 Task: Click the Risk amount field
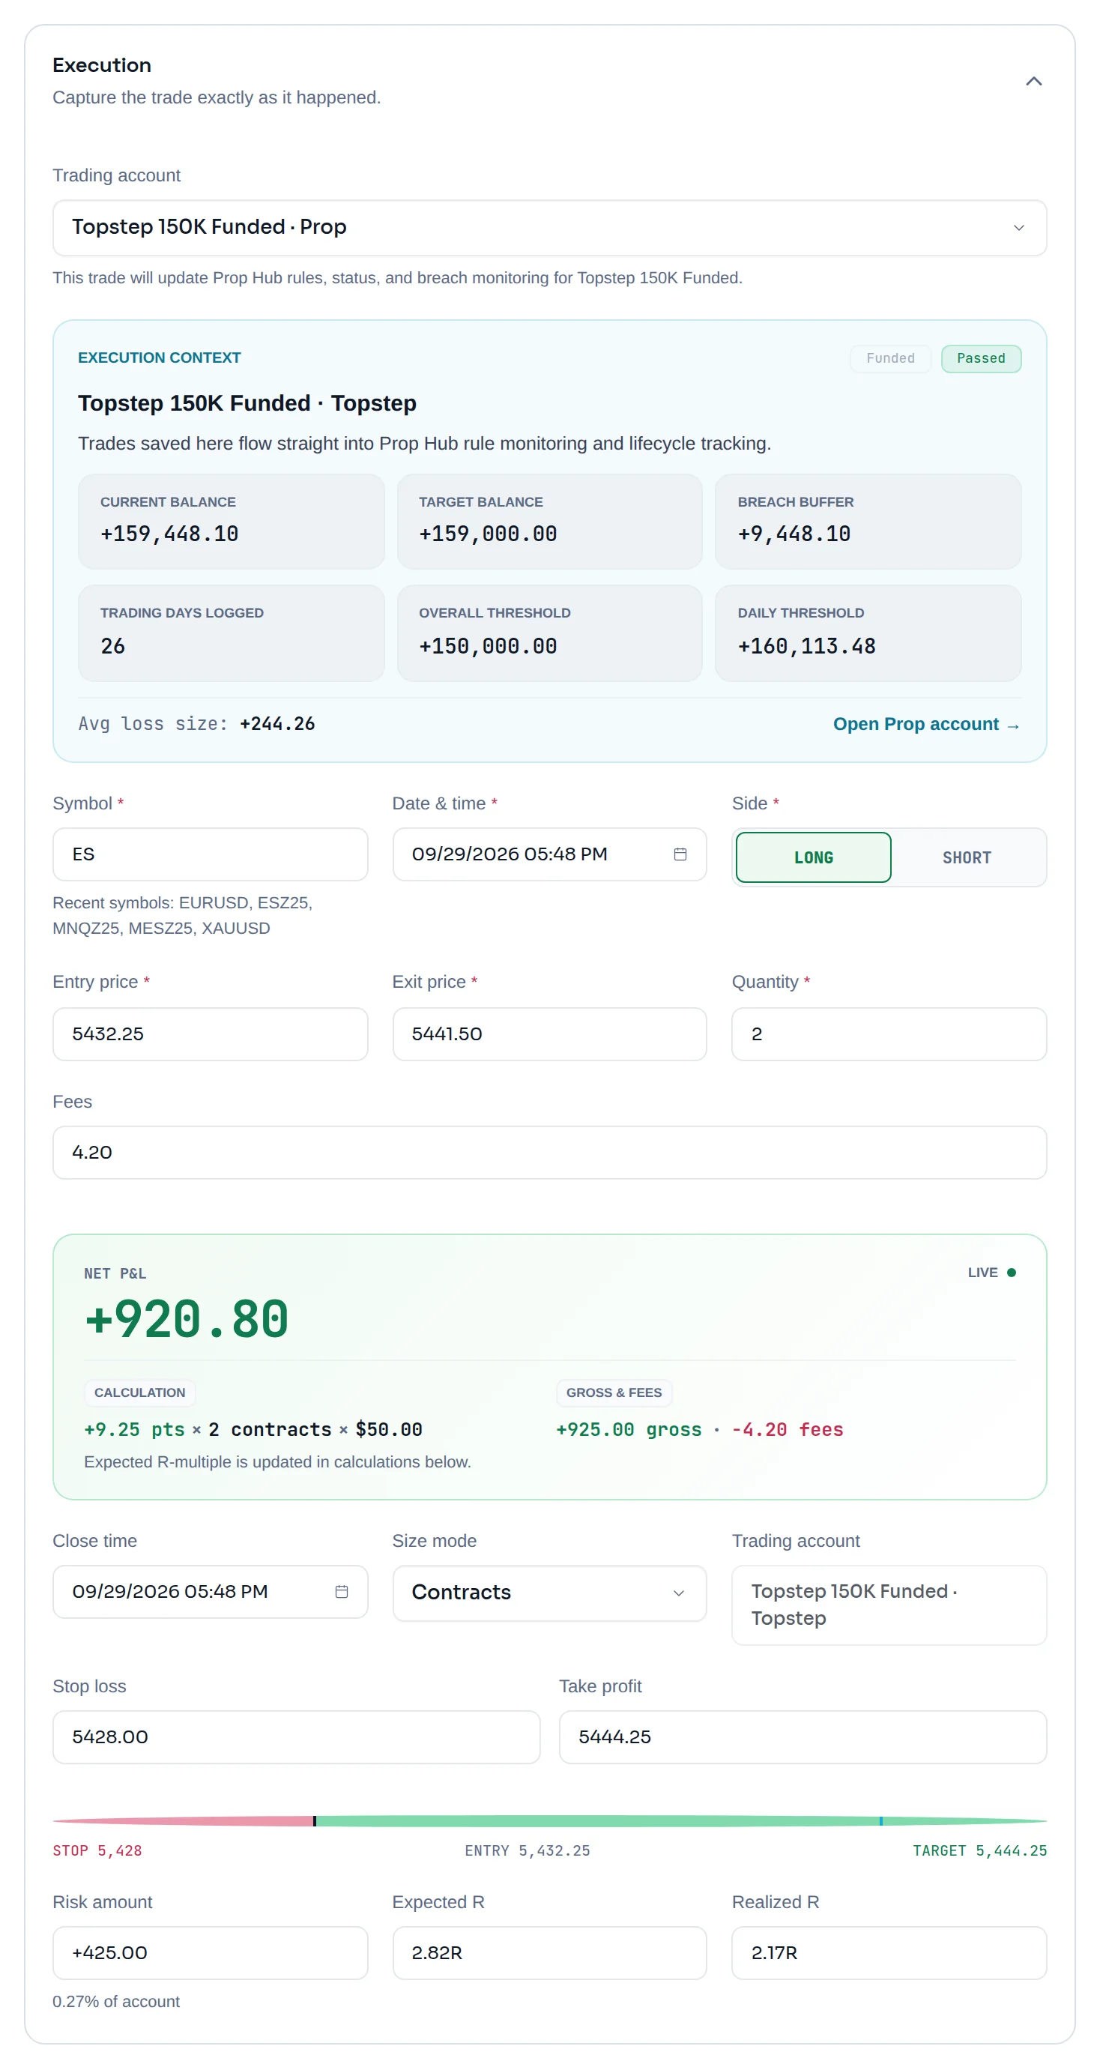coord(211,1953)
